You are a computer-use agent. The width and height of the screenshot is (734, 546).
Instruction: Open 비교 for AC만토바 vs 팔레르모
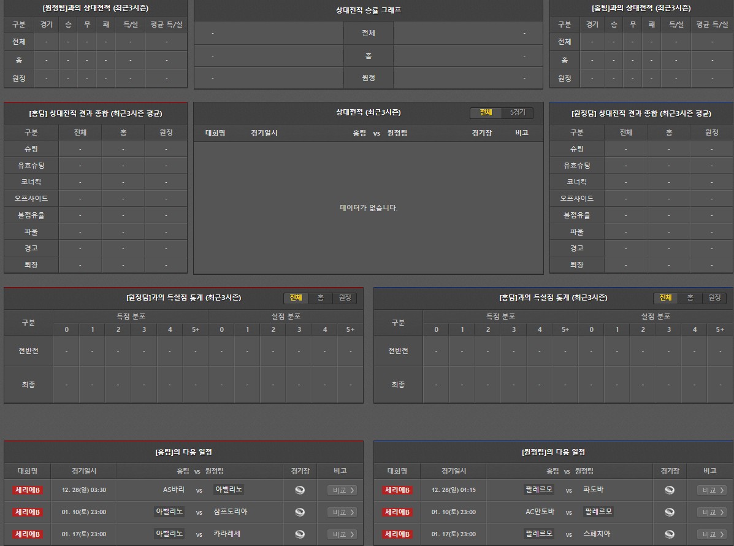coord(711,512)
